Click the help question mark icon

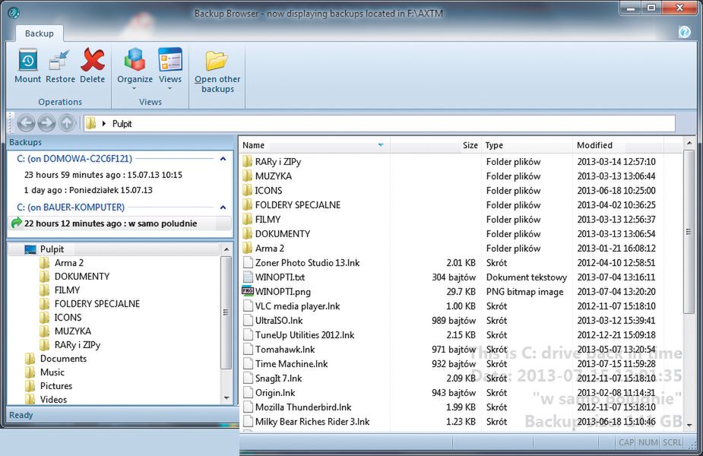tap(684, 32)
